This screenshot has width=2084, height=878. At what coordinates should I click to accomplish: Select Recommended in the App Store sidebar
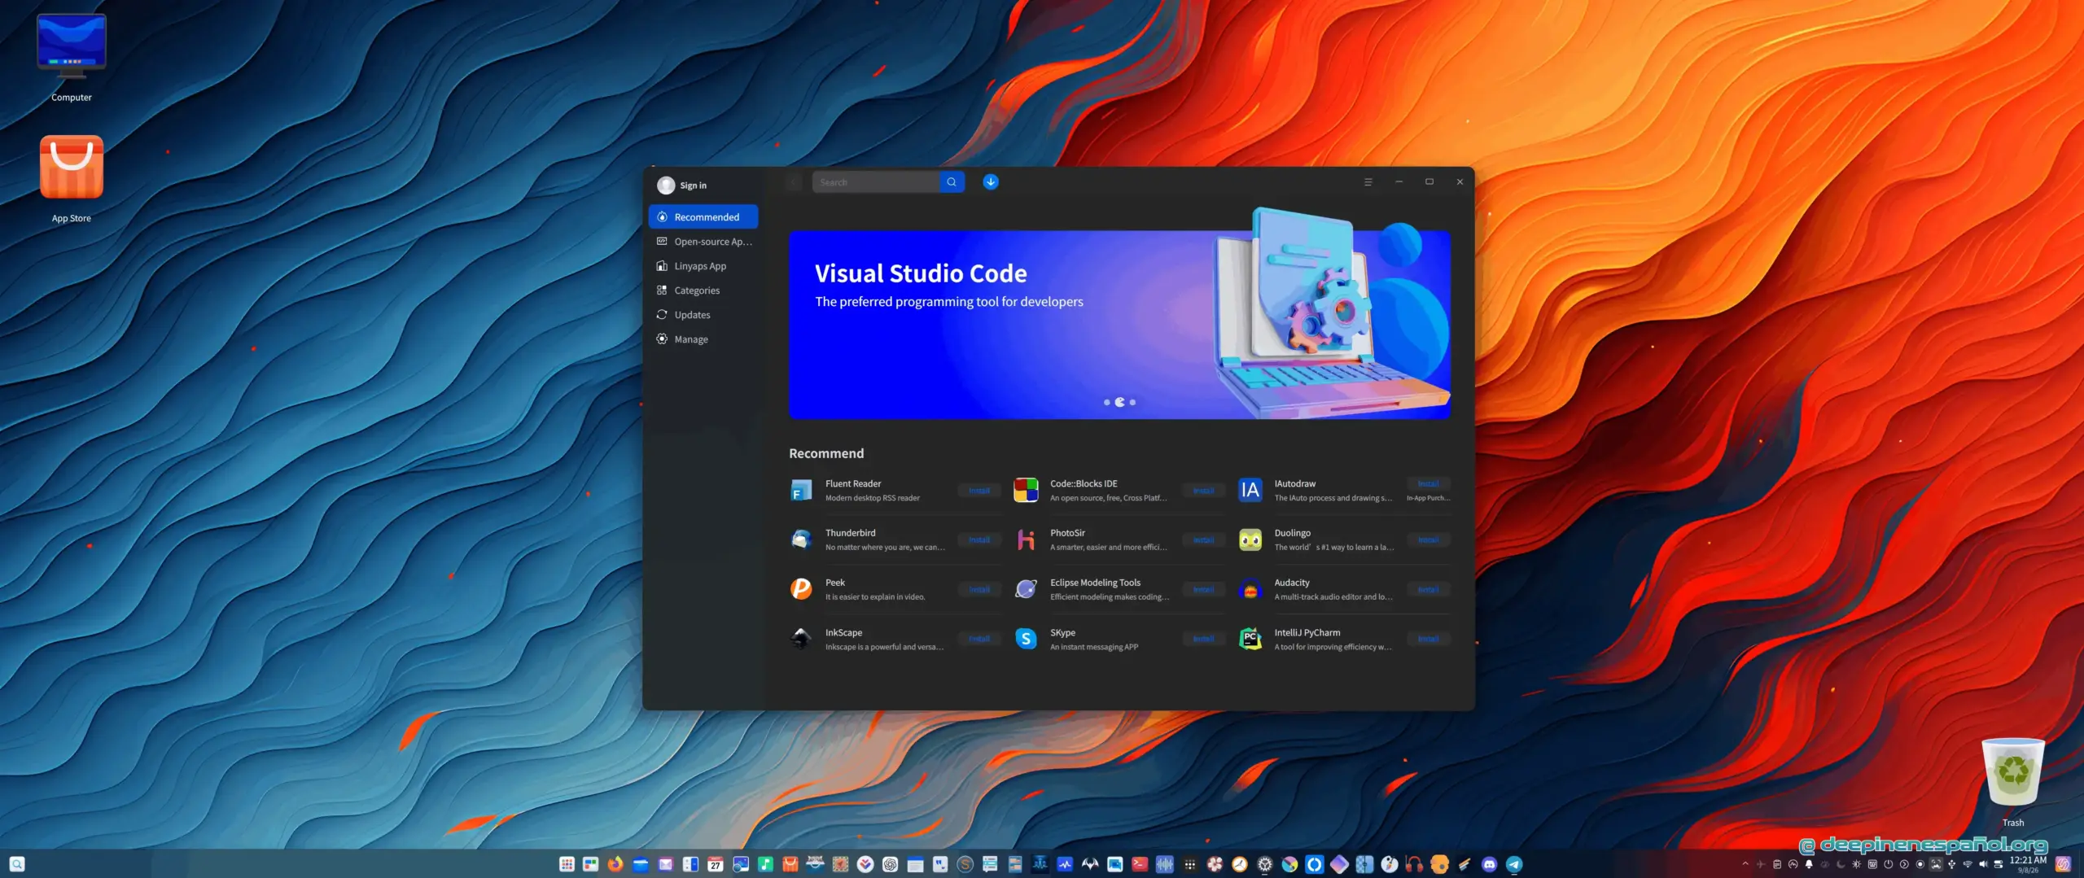click(x=703, y=216)
